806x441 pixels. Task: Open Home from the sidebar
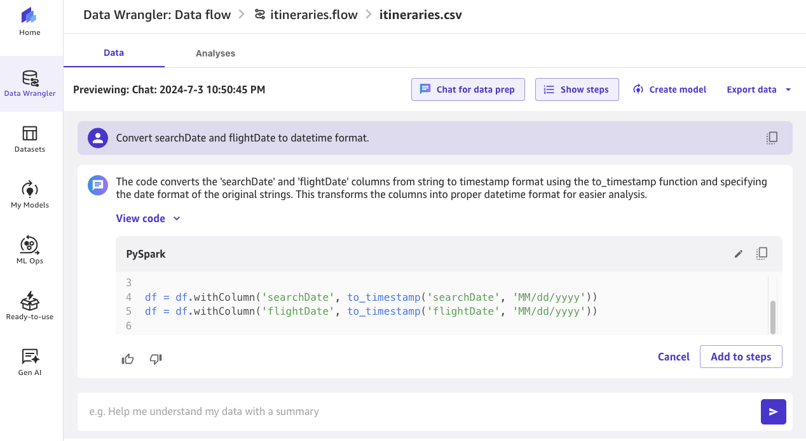click(x=30, y=22)
